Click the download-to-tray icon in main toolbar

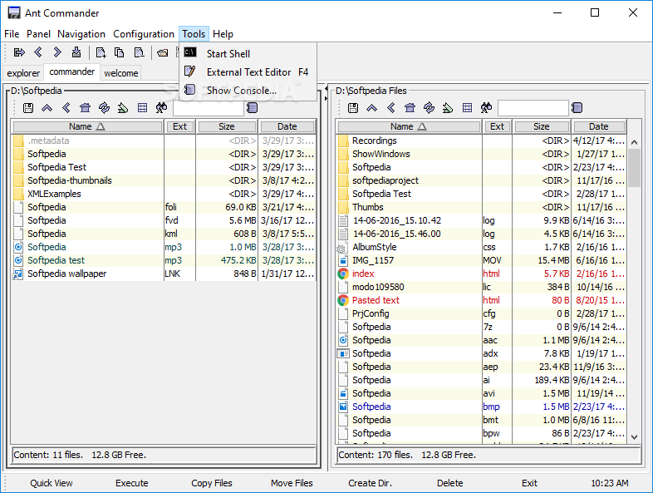point(76,52)
